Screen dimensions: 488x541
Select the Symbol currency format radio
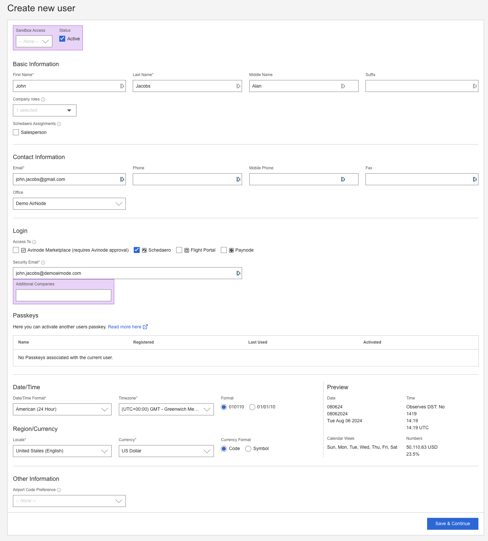248,449
